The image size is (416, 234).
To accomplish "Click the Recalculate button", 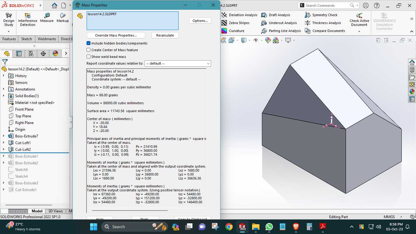I will [165, 35].
